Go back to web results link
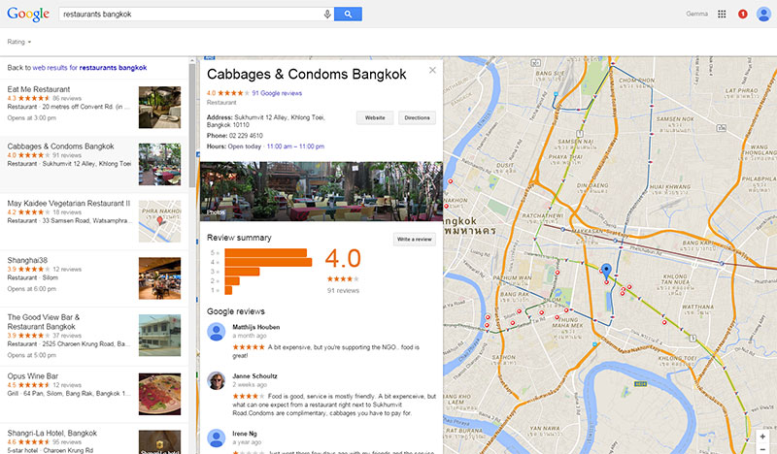777x454 pixels. click(x=77, y=68)
